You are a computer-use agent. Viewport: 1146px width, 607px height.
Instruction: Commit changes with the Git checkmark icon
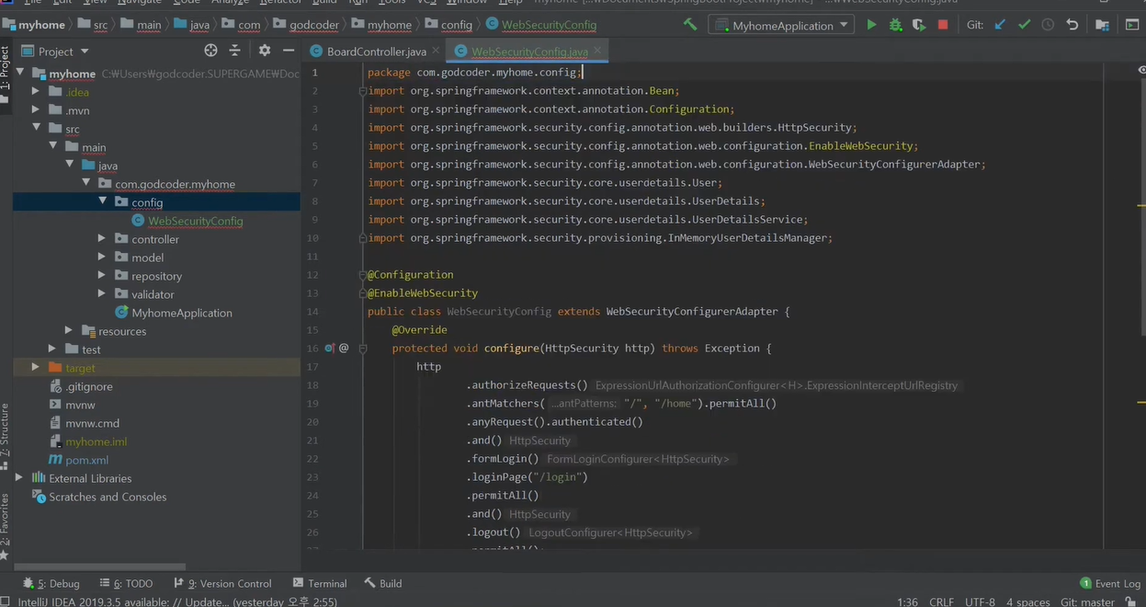pyautogui.click(x=1024, y=26)
